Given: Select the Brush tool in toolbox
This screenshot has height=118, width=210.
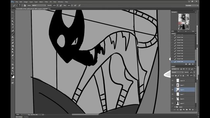Looking at the screenshot, I should 12,34.
